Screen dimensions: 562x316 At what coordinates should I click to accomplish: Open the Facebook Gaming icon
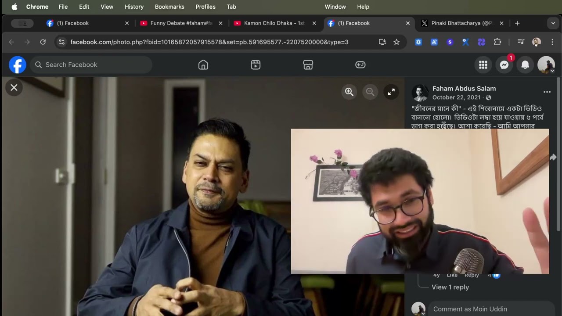(360, 65)
